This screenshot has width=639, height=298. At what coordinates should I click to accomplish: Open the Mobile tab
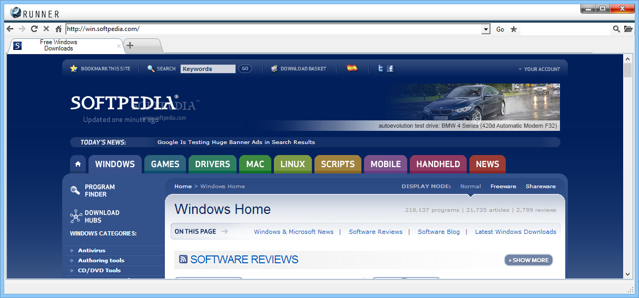pyautogui.click(x=386, y=164)
